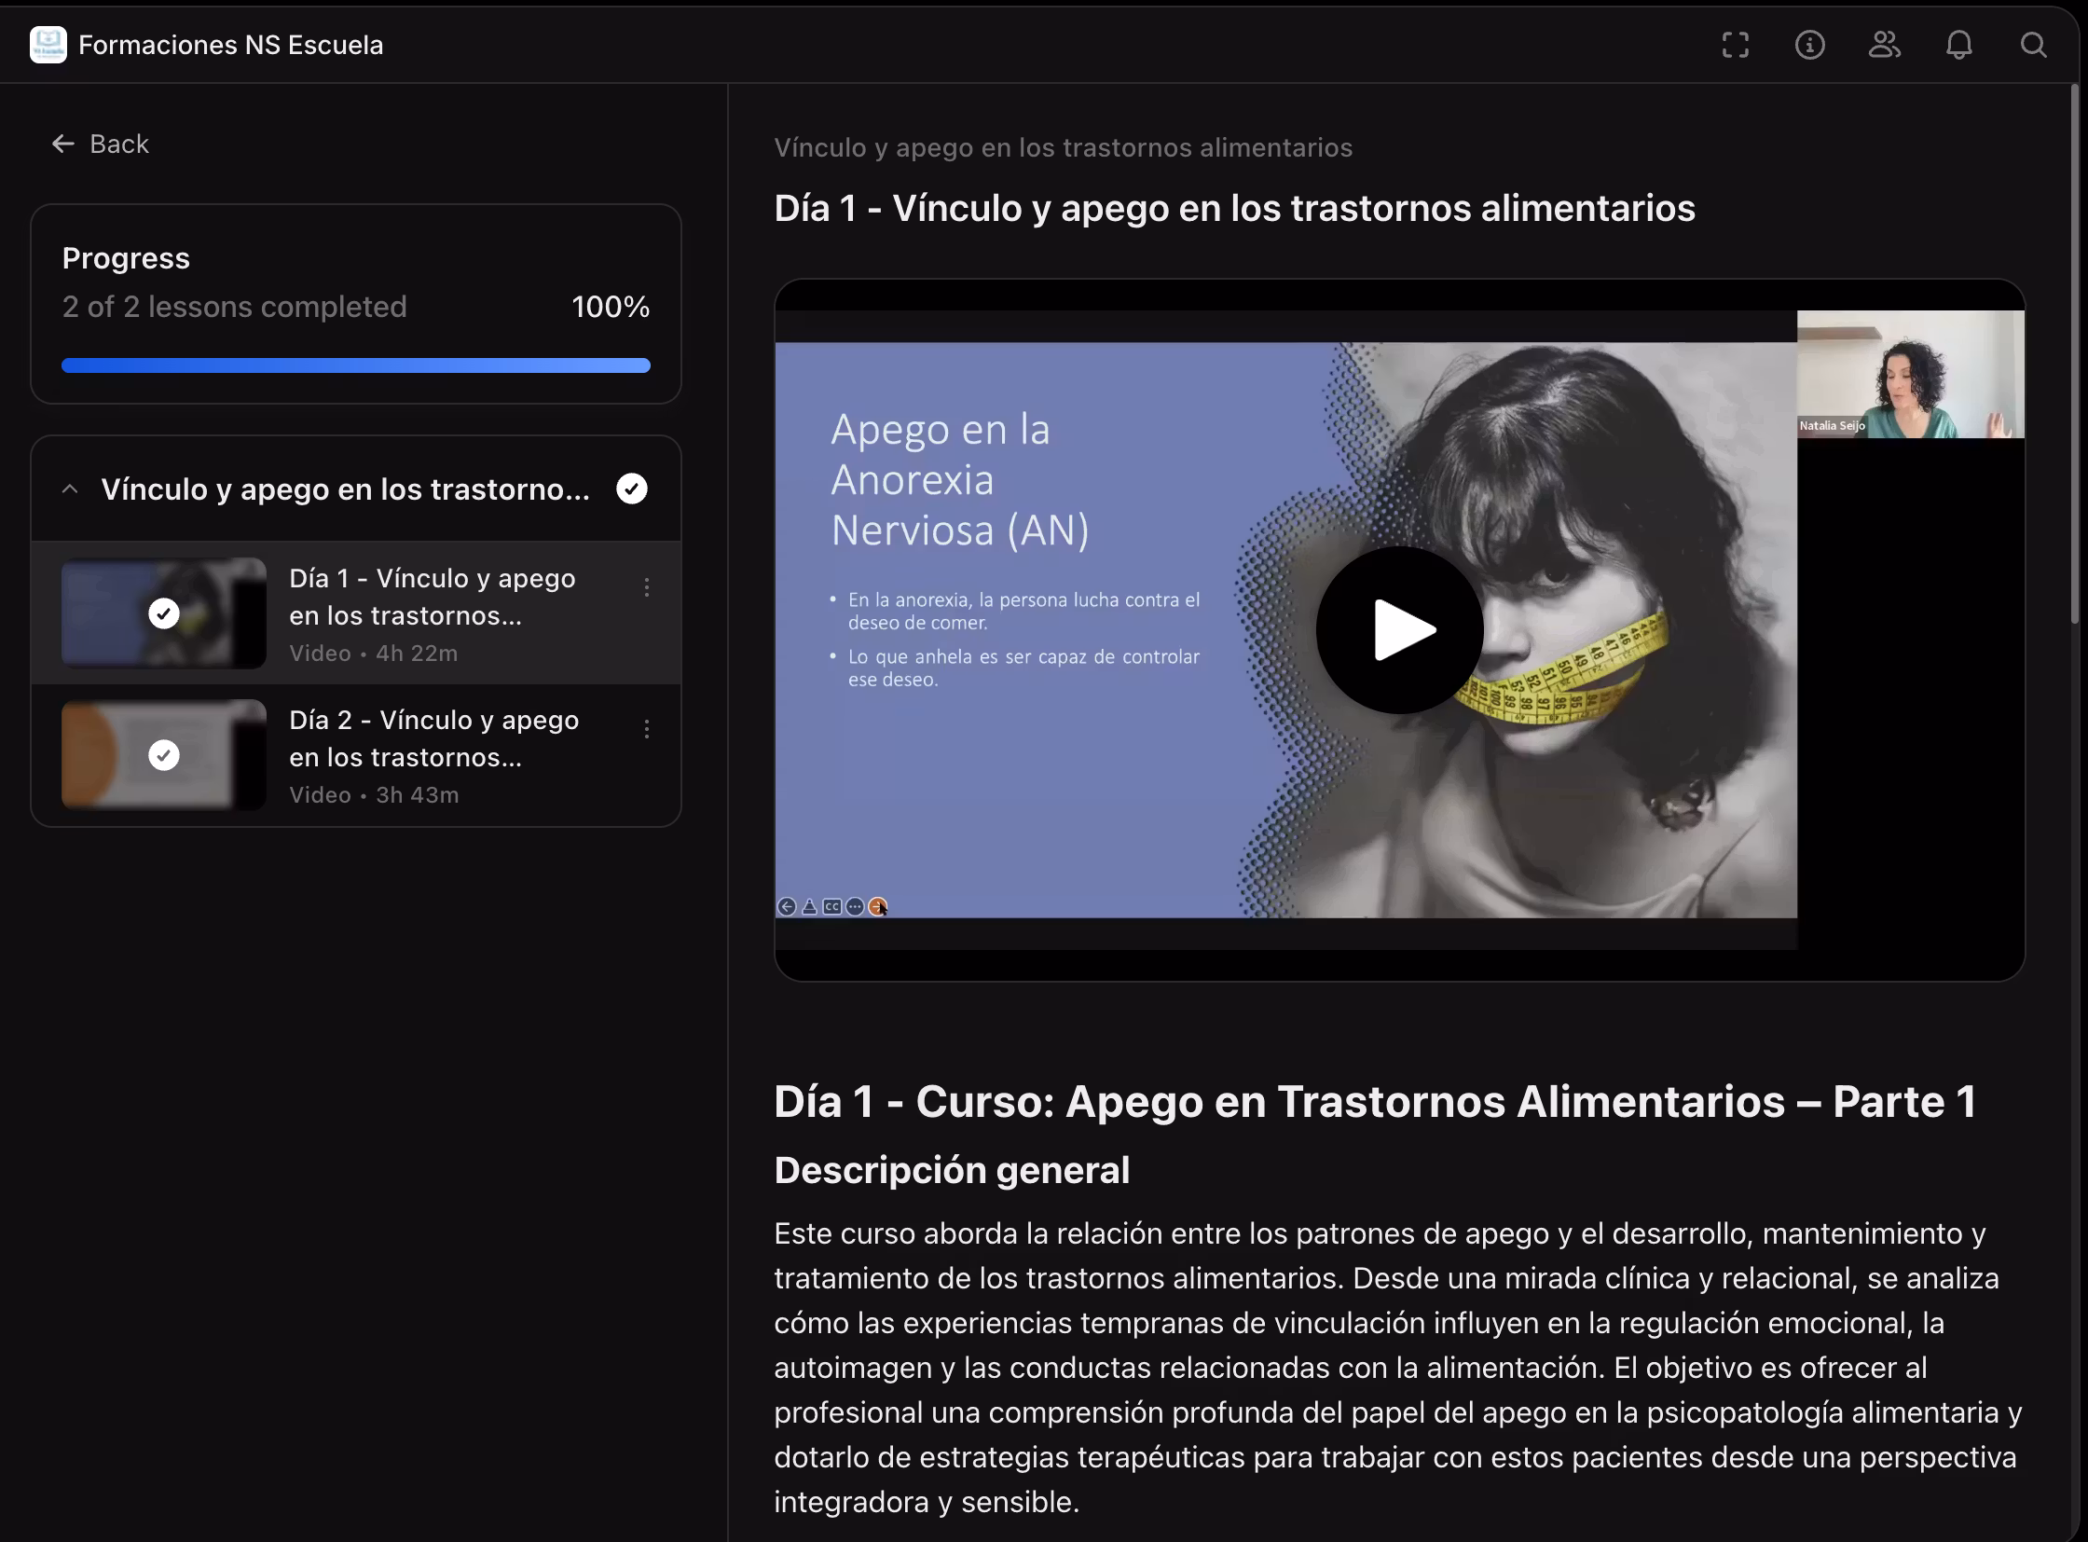Click the Formaciones NS Escuela logo
The image size is (2088, 1542).
point(48,45)
